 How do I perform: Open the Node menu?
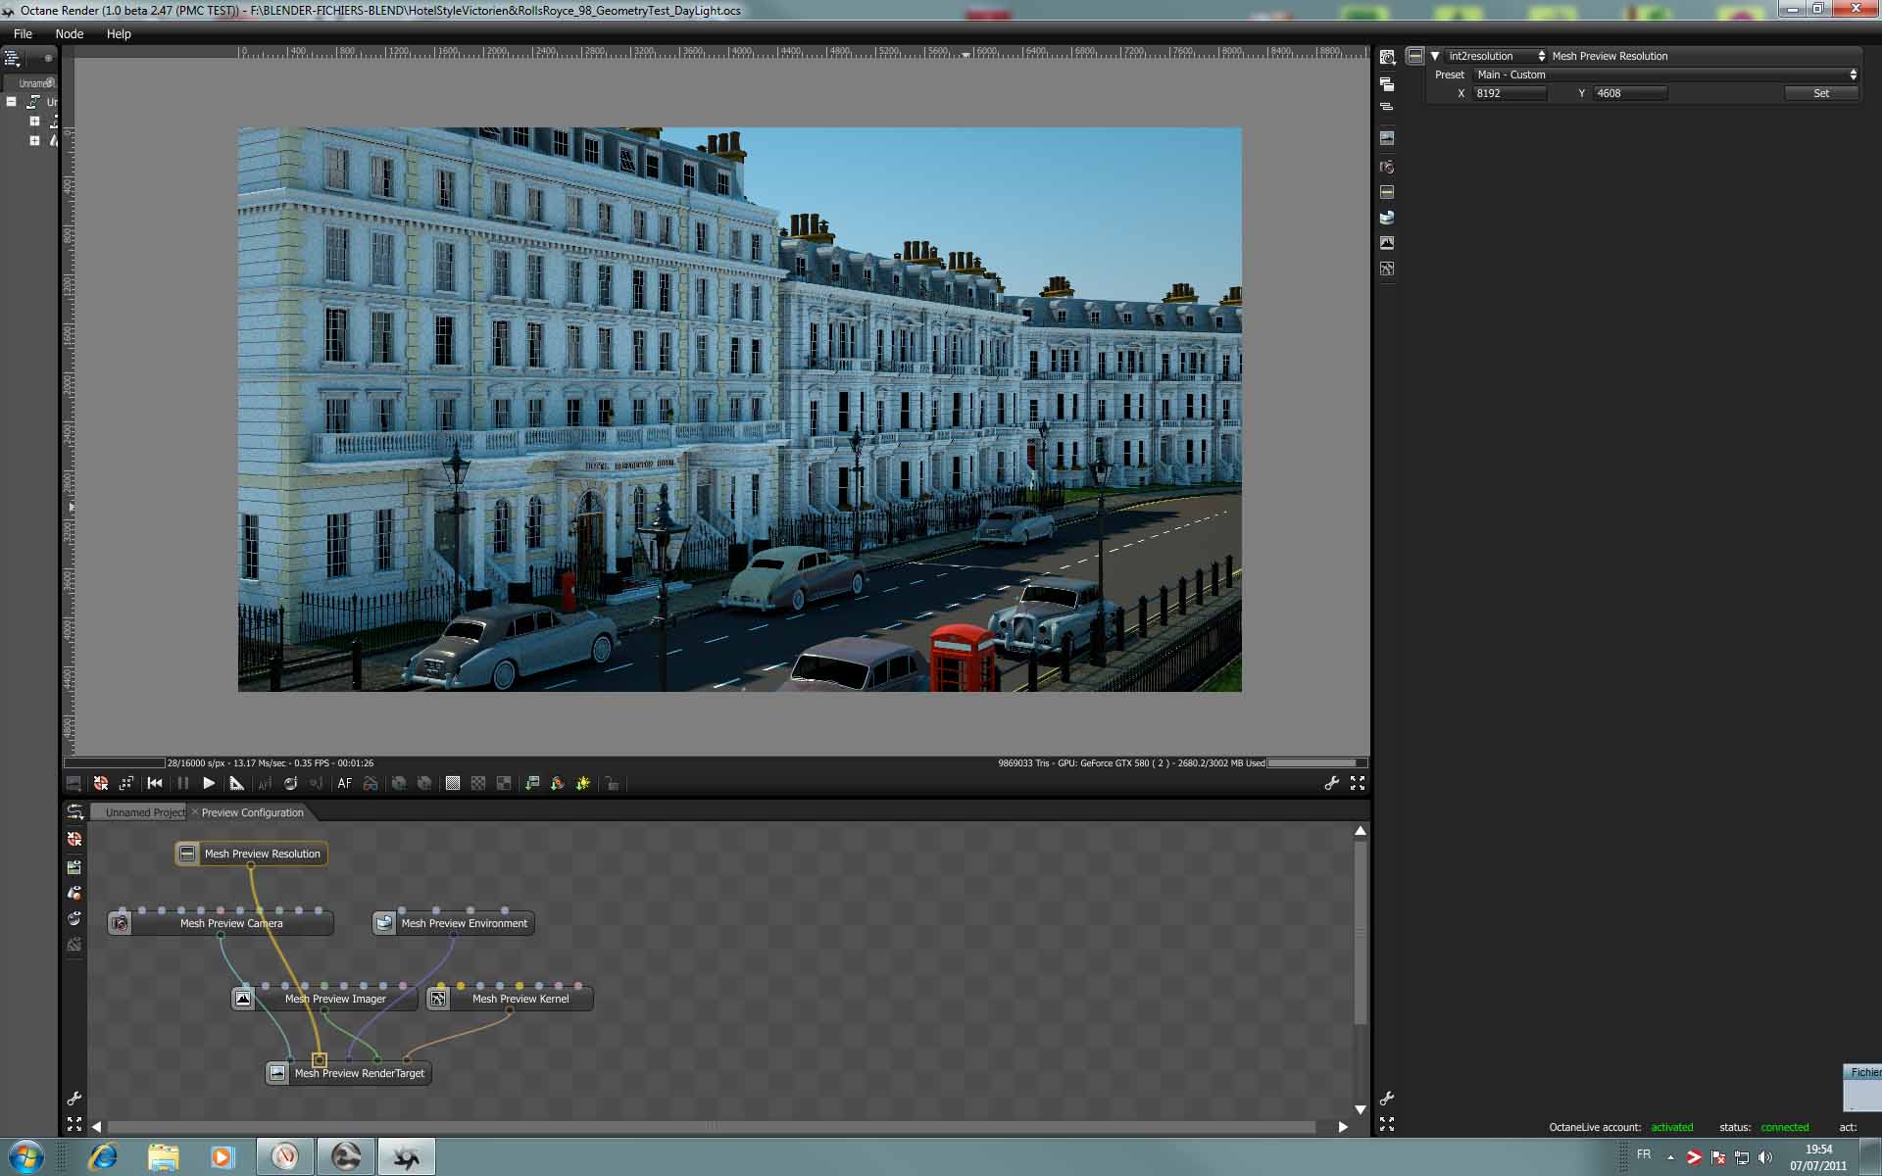click(69, 33)
